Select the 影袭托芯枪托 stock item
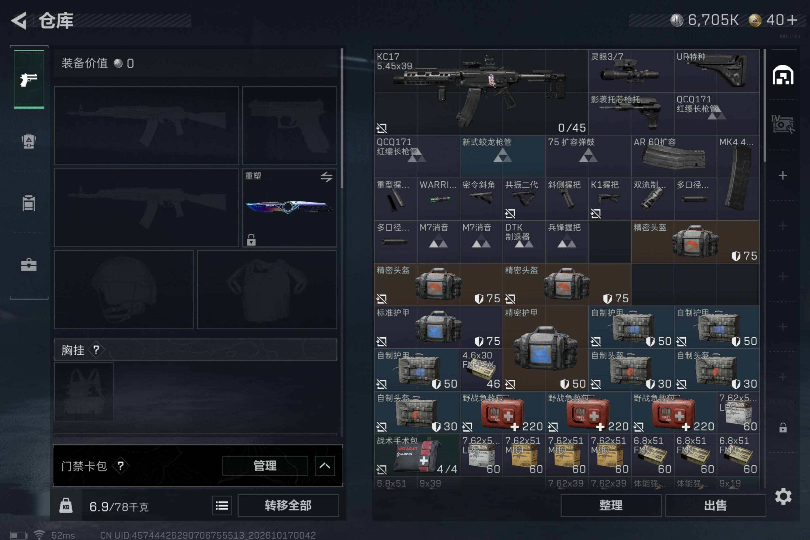 pos(631,113)
